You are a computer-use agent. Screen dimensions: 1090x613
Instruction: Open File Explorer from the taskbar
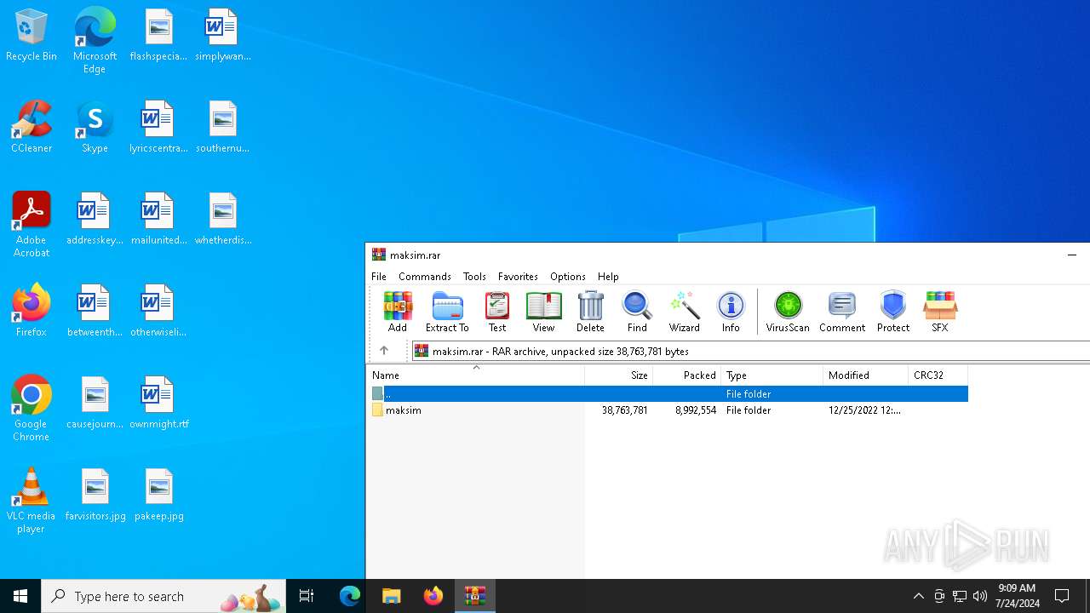[x=391, y=596]
